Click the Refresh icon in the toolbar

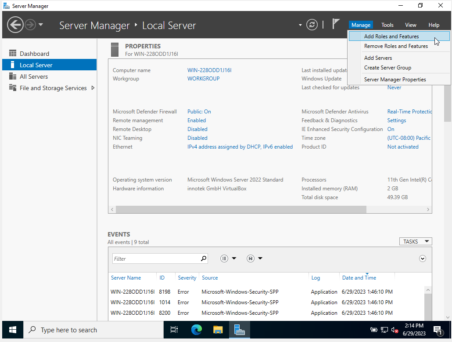(x=312, y=25)
